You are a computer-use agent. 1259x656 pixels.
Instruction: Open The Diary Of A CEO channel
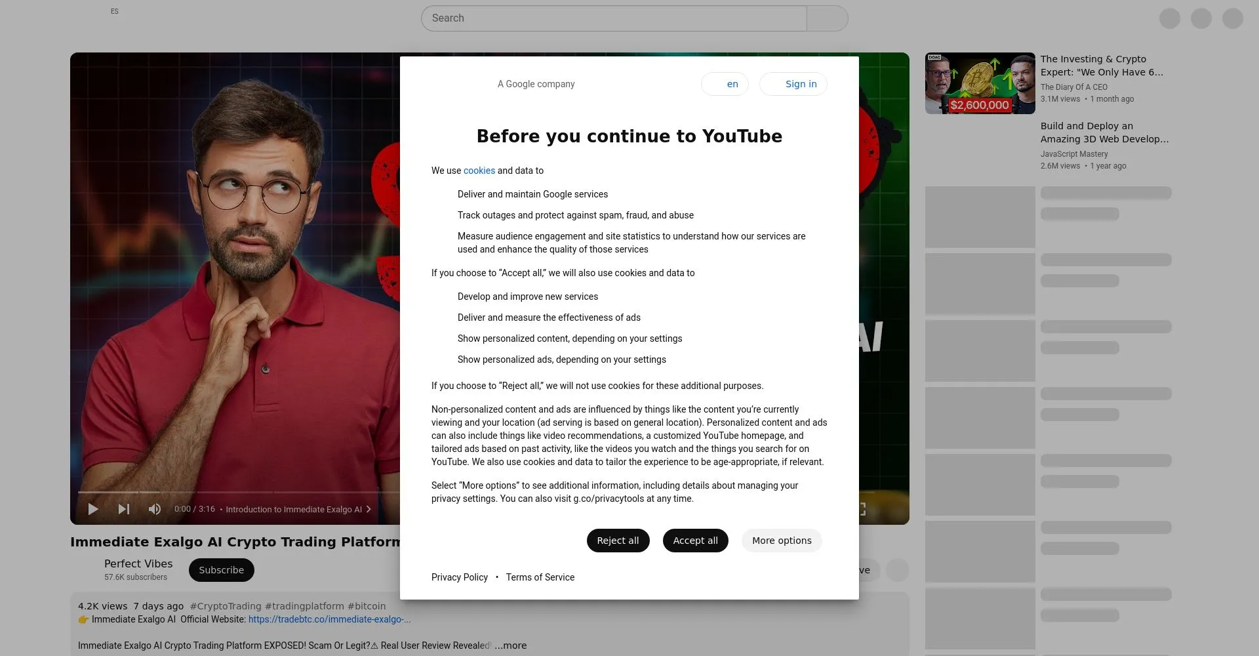[x=1074, y=87]
